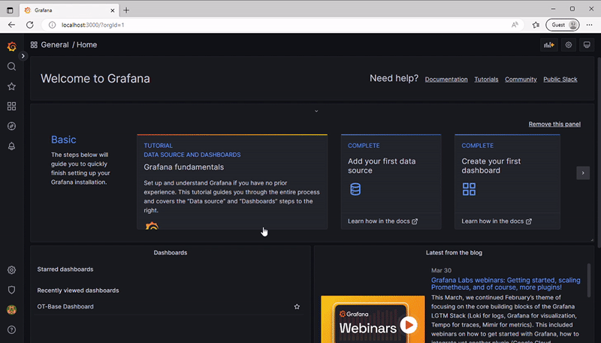601x343 pixels.
Task: Open Learn how in the docs under dashboard
Action: click(x=497, y=221)
